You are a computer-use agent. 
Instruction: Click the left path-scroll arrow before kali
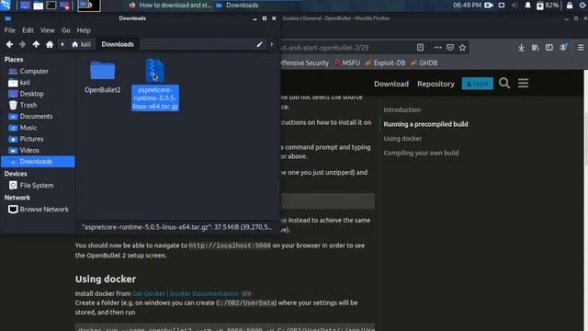point(62,44)
